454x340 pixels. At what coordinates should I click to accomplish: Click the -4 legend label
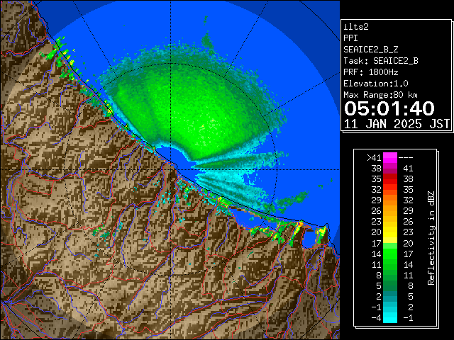point(376,318)
